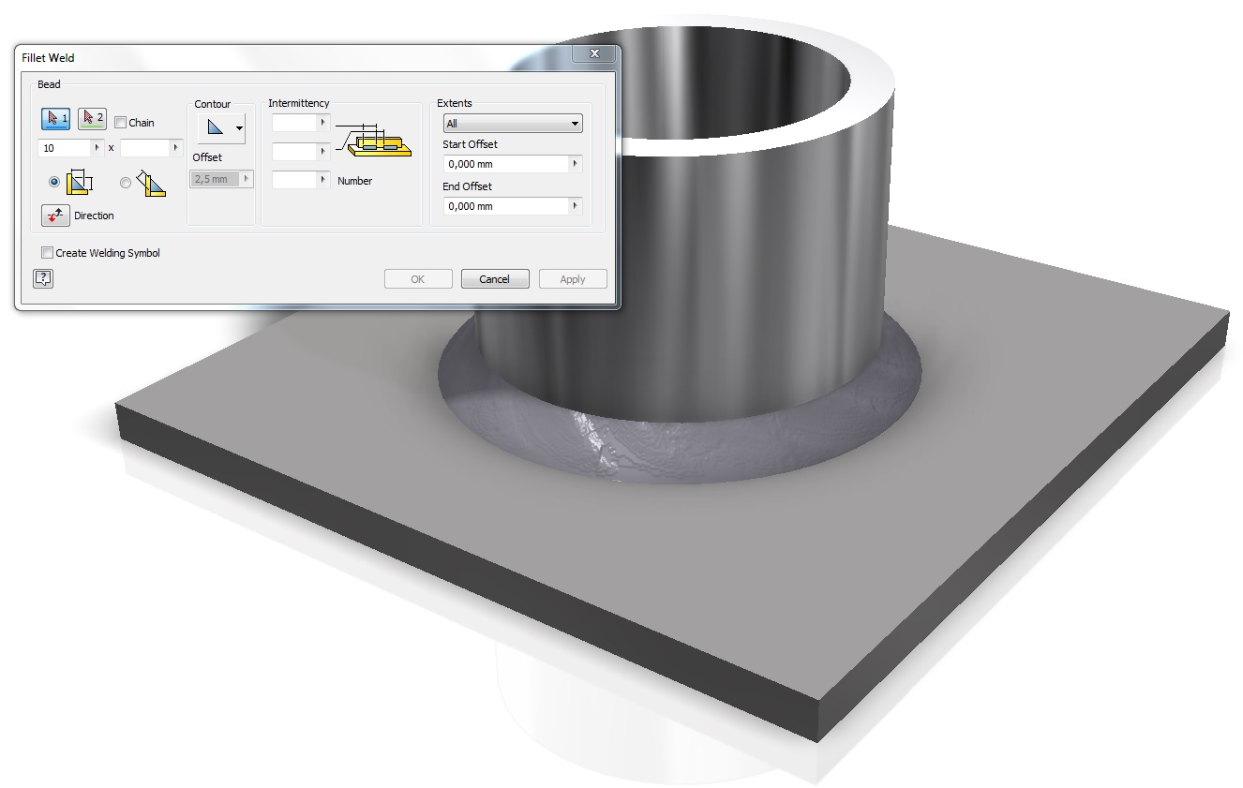Click the Apply button

[573, 279]
